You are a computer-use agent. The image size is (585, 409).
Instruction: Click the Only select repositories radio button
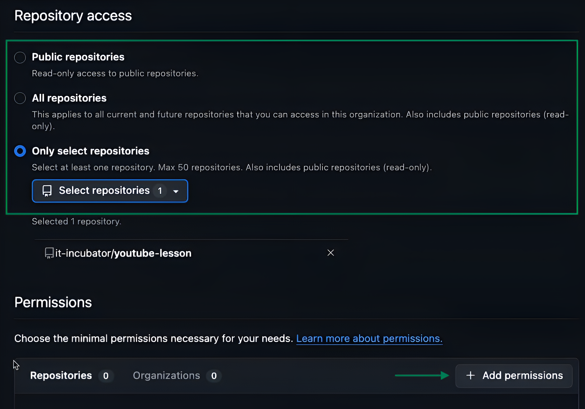[x=20, y=151]
